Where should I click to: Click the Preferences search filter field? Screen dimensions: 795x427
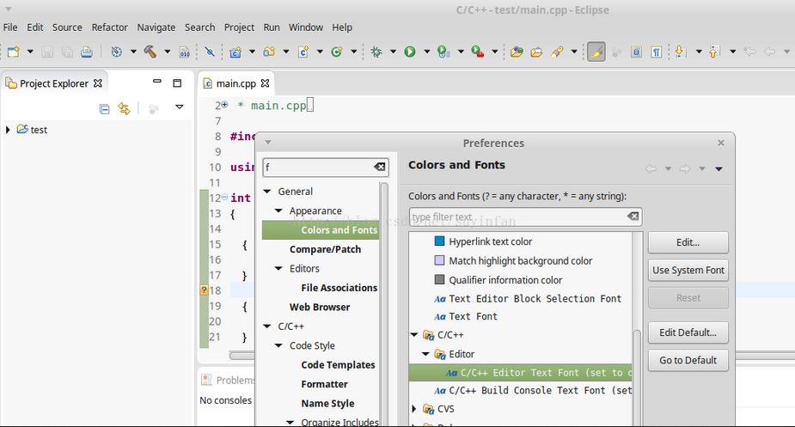point(326,167)
